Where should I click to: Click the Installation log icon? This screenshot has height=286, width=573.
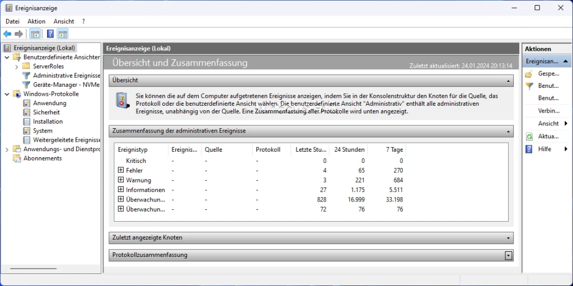[x=26, y=121]
